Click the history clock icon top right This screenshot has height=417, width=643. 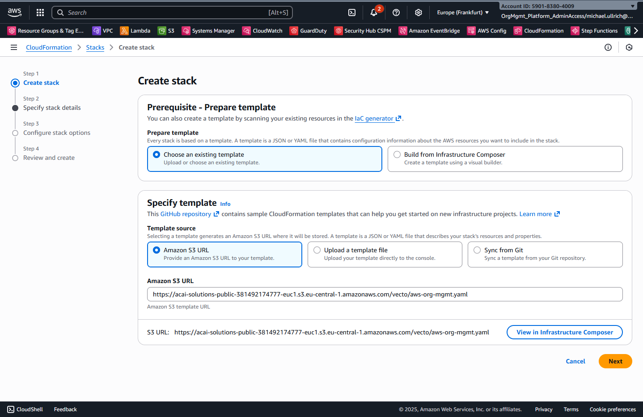point(629,47)
